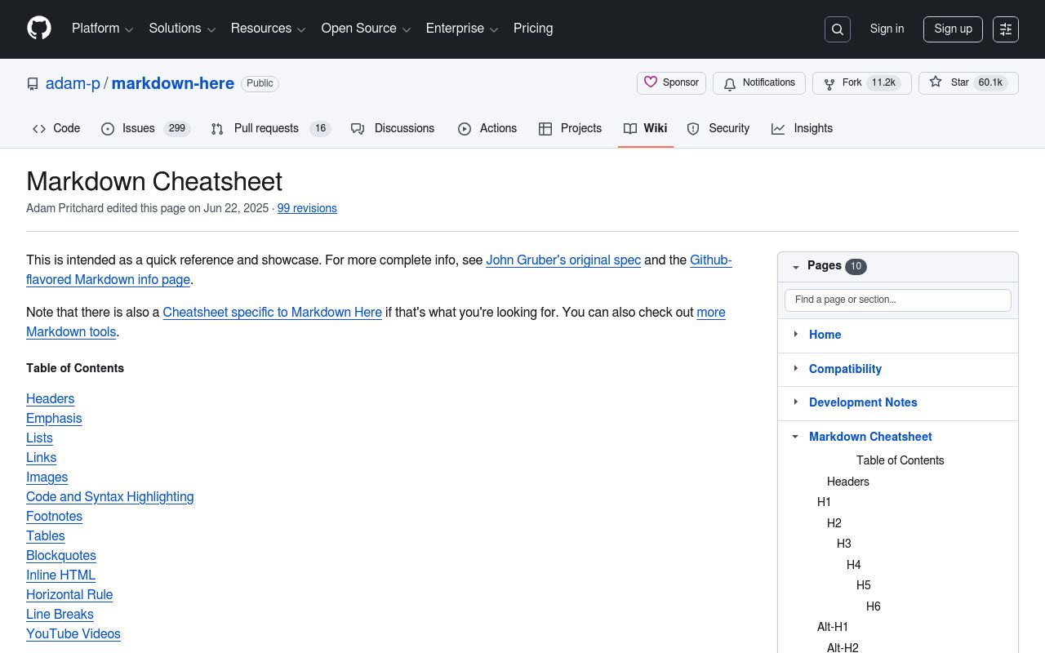Expand the Home wiki page entry
Viewport: 1045px width, 653px height.
(795, 335)
